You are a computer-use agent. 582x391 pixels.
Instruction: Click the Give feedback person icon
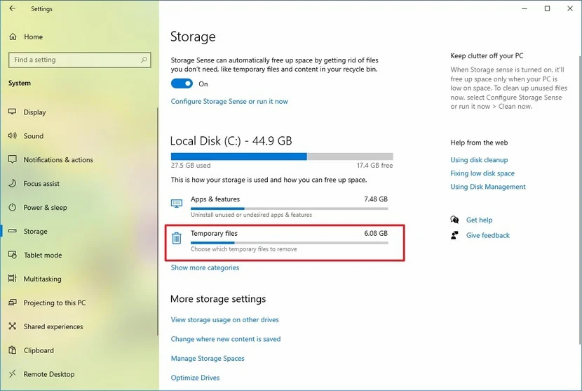click(x=454, y=235)
